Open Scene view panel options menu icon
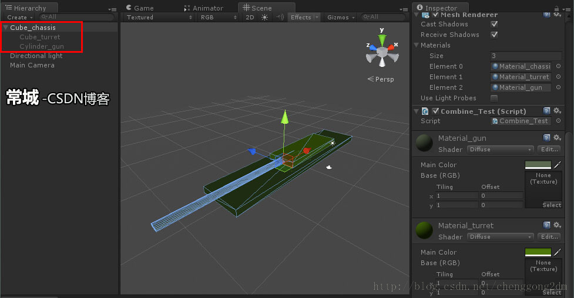This screenshot has width=574, height=298. [x=404, y=9]
